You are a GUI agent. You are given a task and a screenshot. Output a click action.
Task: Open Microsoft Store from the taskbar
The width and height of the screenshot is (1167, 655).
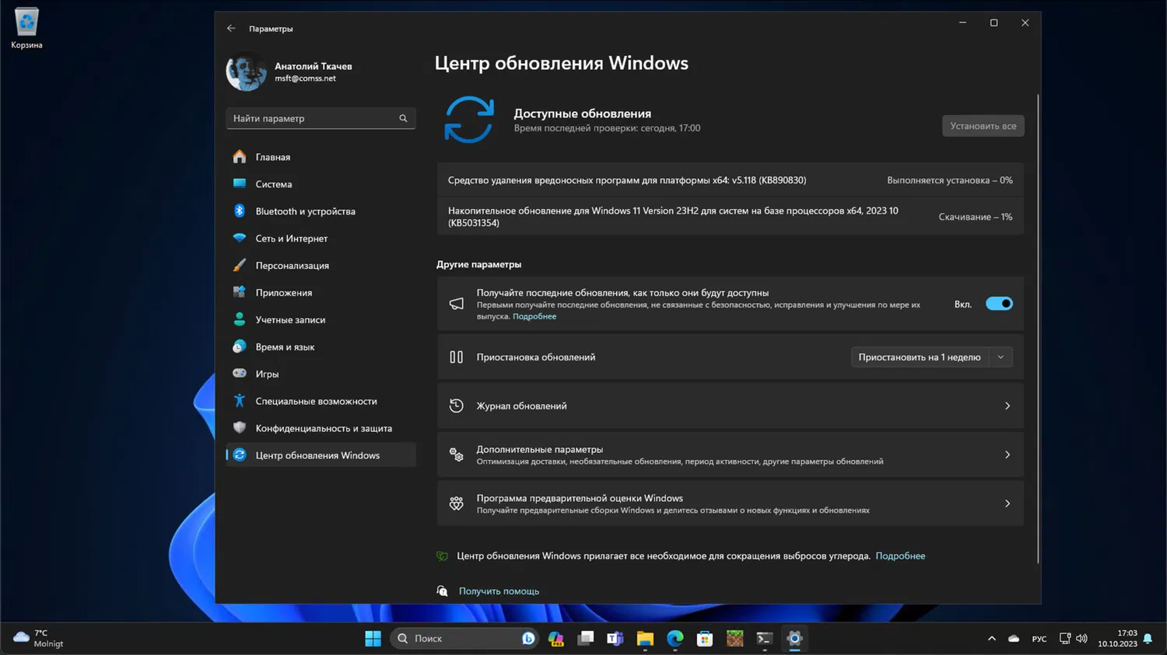(x=705, y=639)
